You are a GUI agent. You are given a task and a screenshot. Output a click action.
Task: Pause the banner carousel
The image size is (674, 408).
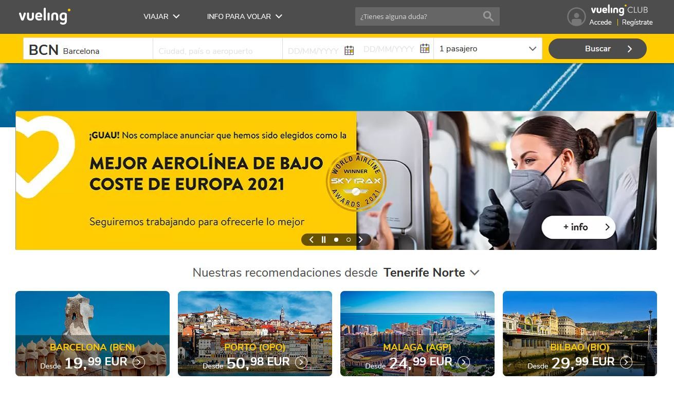click(323, 240)
